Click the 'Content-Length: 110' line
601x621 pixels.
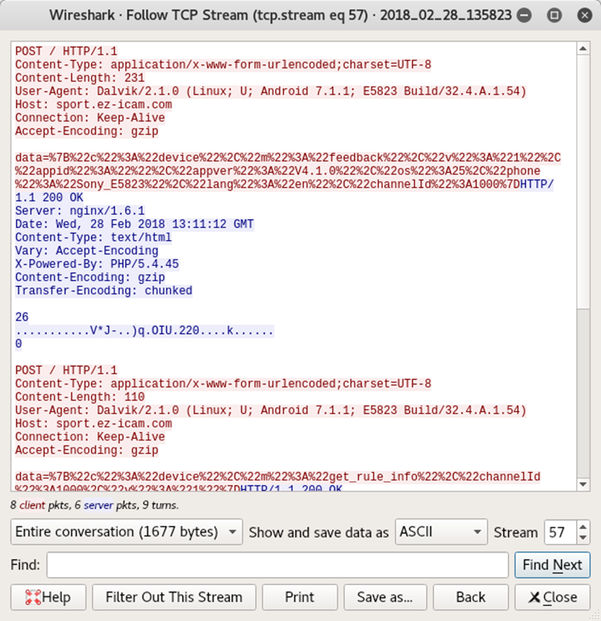tap(80, 397)
